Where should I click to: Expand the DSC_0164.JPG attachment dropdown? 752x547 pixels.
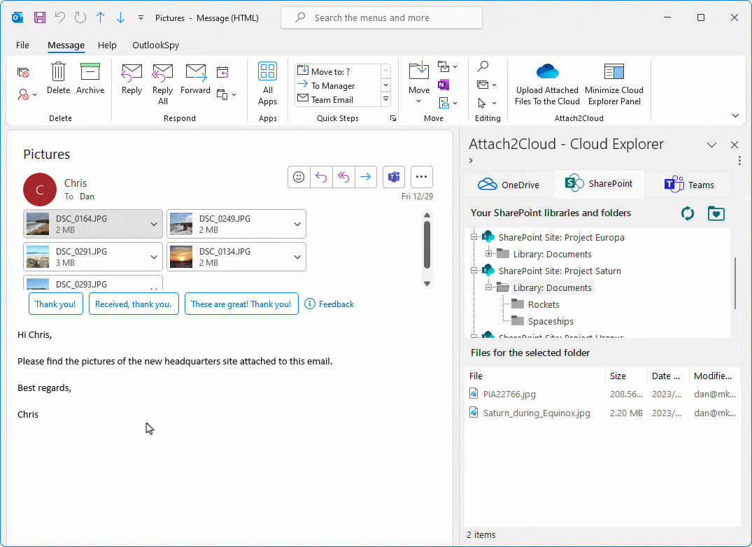coord(155,223)
